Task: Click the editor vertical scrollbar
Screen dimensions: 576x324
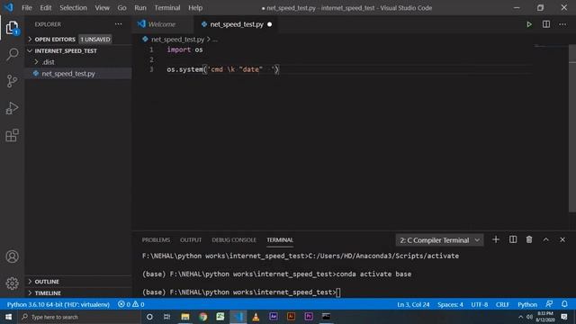Action: (572, 129)
